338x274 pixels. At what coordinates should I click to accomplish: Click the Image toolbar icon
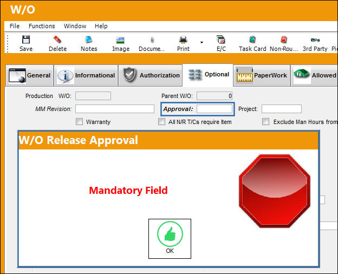click(120, 43)
